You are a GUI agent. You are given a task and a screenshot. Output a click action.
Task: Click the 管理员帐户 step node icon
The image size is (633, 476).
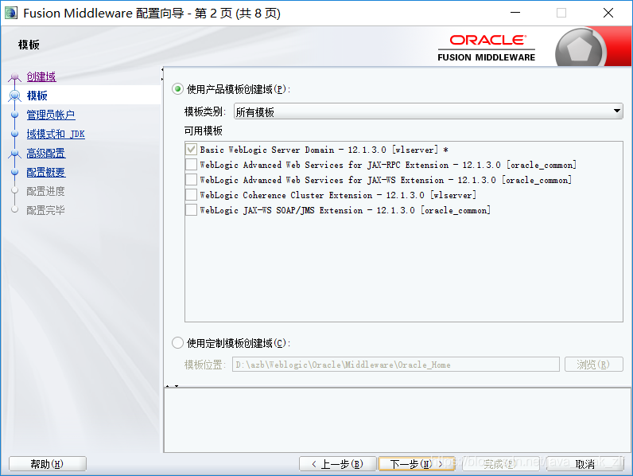[15, 115]
